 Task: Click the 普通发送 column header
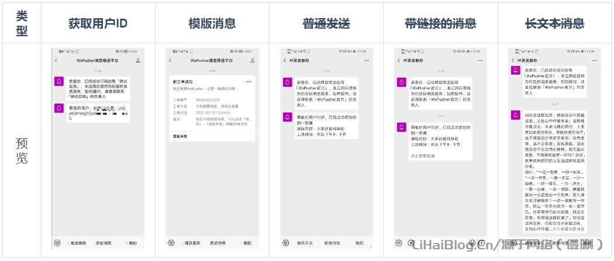(x=326, y=23)
